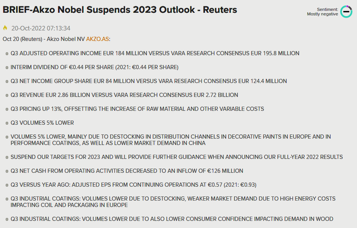The width and height of the screenshot is (357, 228).
Task: Click bullet beside Q3 net income group share
Action: point(7,82)
